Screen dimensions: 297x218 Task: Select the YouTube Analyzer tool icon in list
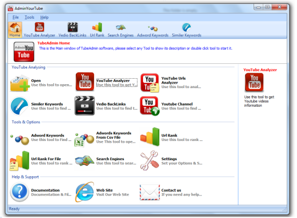click(x=85, y=81)
